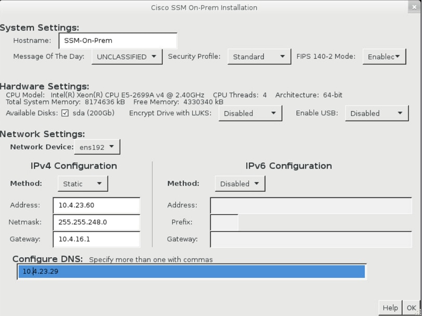Click the System Settings heading
Image resolution: width=422 pixels, height=316 pixels.
click(39, 28)
